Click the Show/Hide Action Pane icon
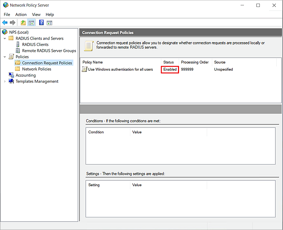Screen dimensions: 283x230 [50, 22]
